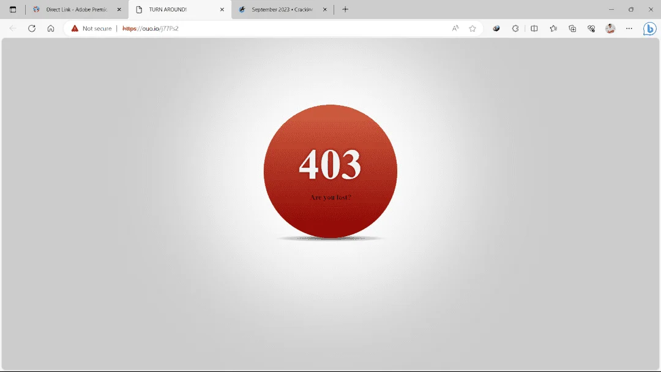Close the TURN AROUND! tab

222,9
